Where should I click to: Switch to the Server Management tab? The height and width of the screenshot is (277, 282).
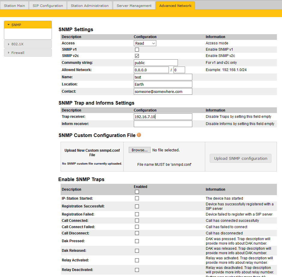[134, 5]
